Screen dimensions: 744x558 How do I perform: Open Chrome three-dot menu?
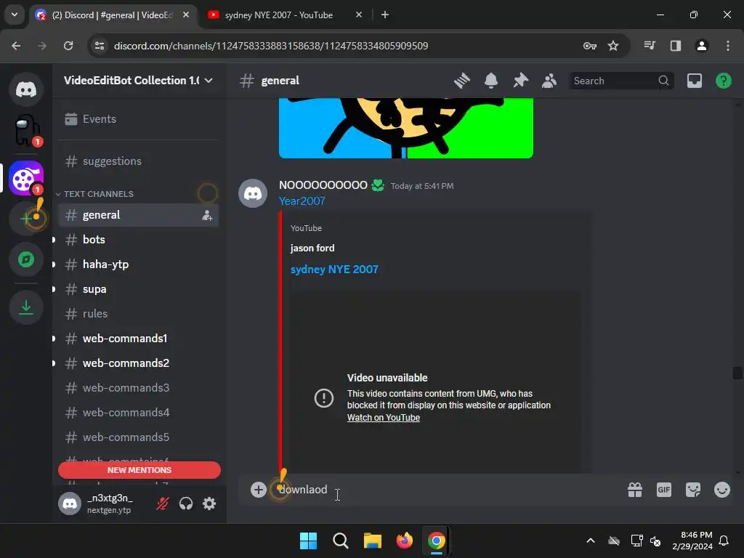[728, 46]
